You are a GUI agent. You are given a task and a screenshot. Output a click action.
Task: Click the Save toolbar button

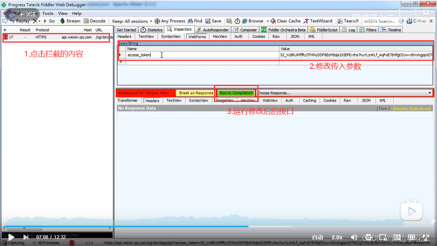click(x=213, y=21)
